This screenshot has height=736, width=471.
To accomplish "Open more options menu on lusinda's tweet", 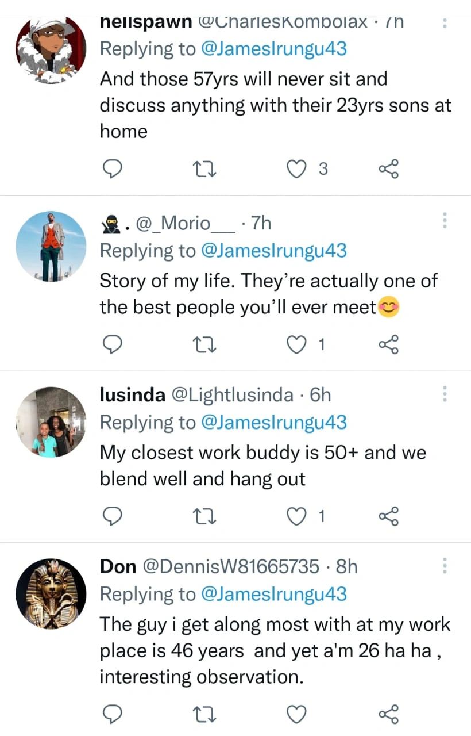I will 444,394.
